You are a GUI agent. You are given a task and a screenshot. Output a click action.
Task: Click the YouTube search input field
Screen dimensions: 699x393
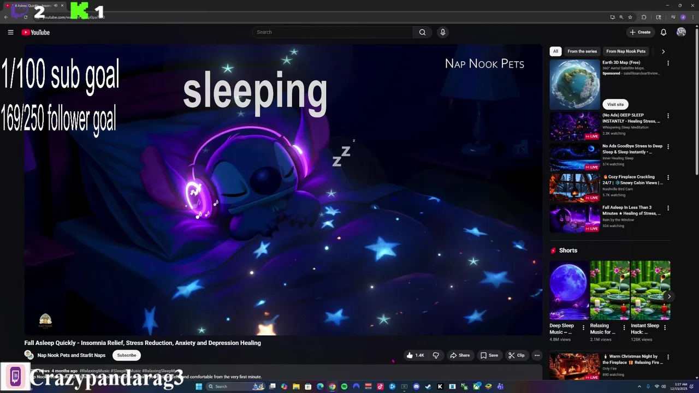coord(333,32)
